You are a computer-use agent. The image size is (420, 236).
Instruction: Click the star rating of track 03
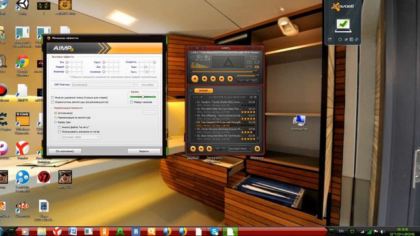click(248, 119)
